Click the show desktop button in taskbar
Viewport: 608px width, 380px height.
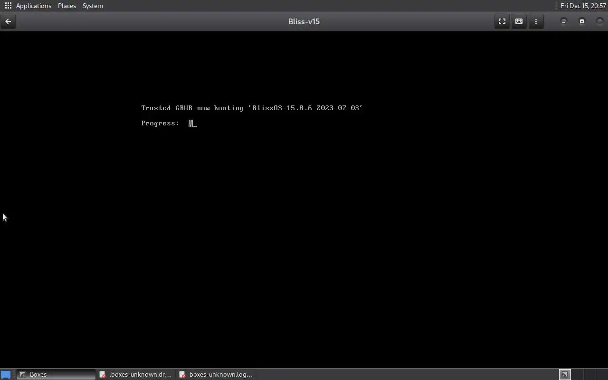point(6,374)
